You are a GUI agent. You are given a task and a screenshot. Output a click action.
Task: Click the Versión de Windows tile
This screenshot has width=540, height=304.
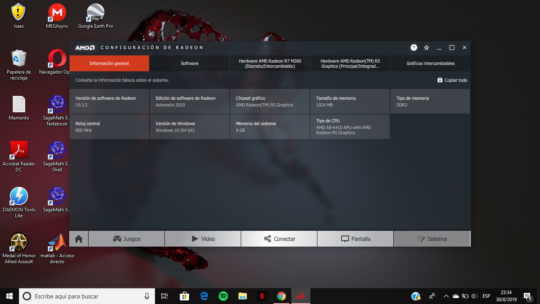[189, 127]
